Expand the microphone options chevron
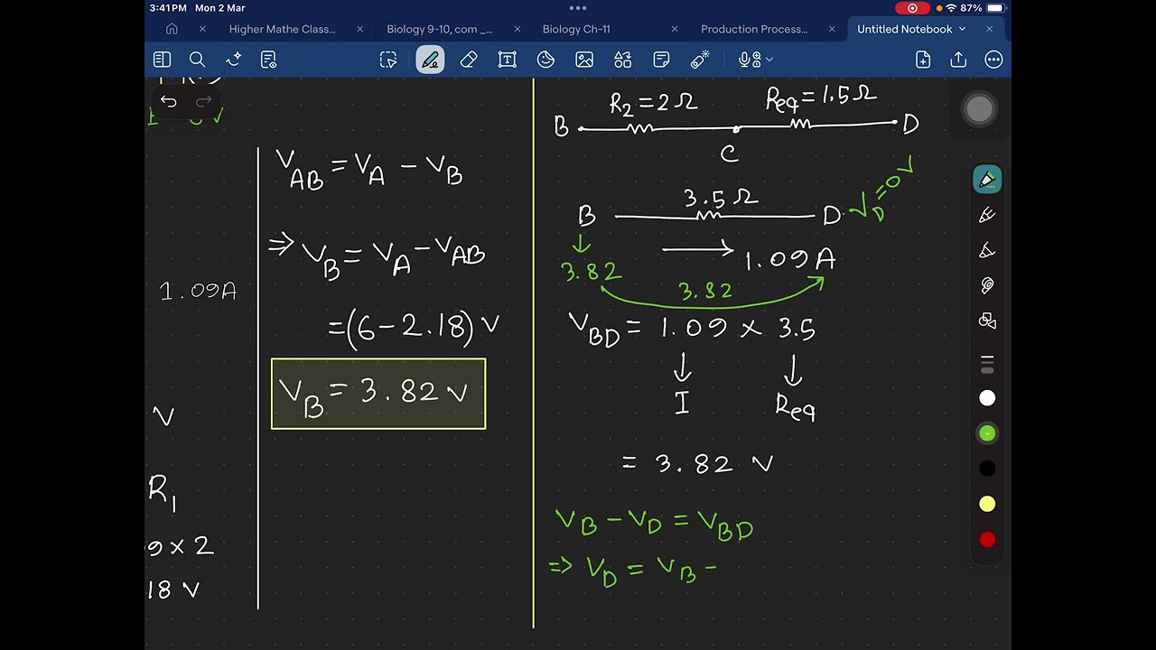 click(x=769, y=60)
